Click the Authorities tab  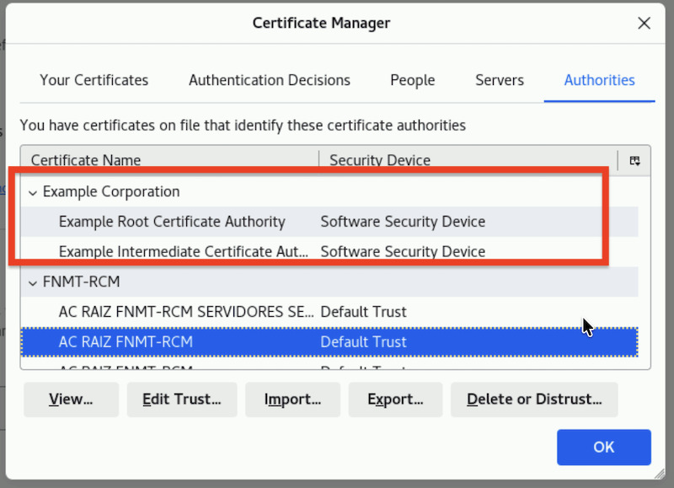point(599,81)
